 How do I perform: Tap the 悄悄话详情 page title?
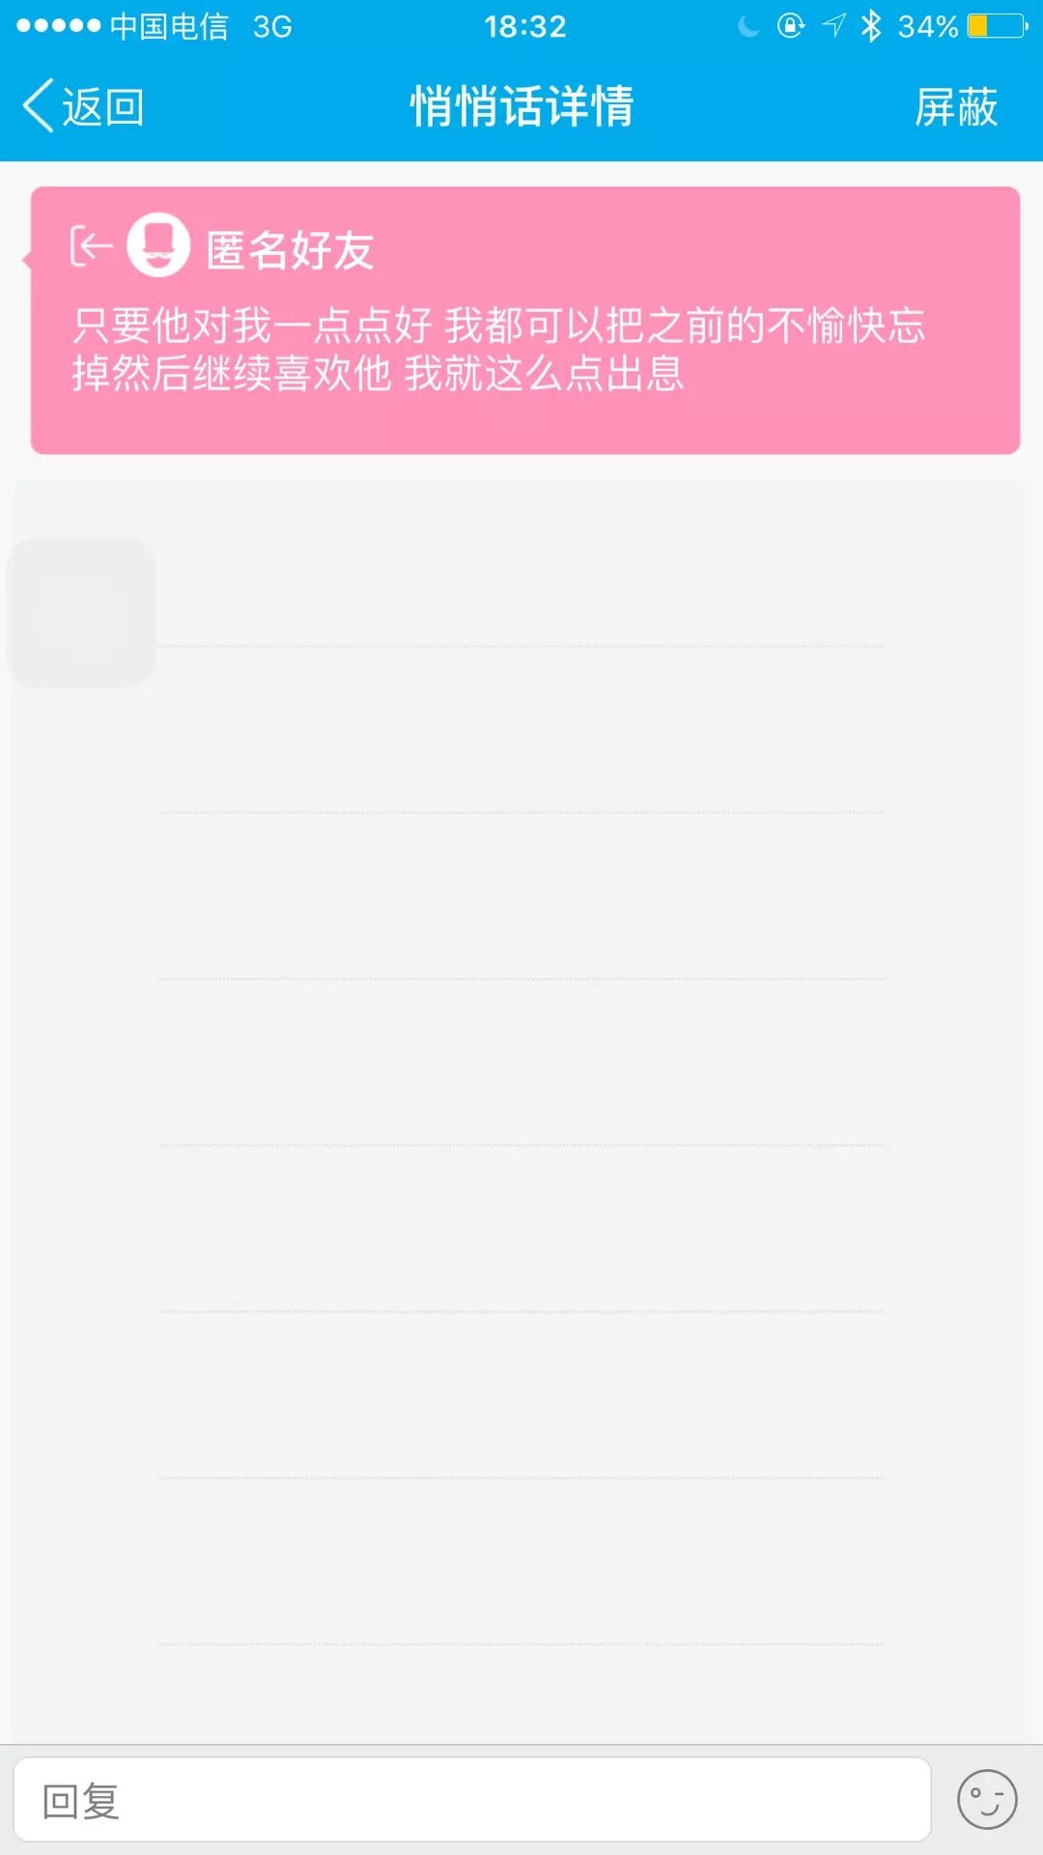tap(521, 106)
